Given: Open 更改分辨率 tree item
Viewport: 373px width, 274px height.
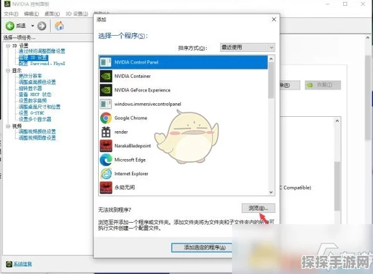Looking at the screenshot, I should pos(30,76).
